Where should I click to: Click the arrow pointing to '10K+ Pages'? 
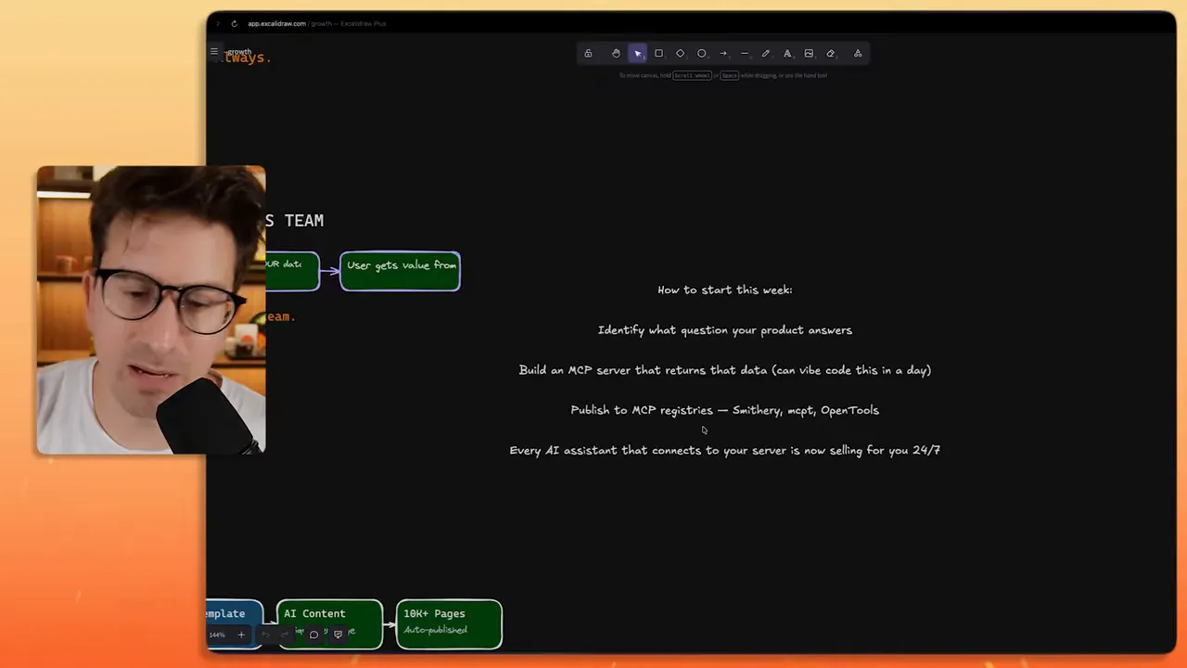tap(389, 623)
